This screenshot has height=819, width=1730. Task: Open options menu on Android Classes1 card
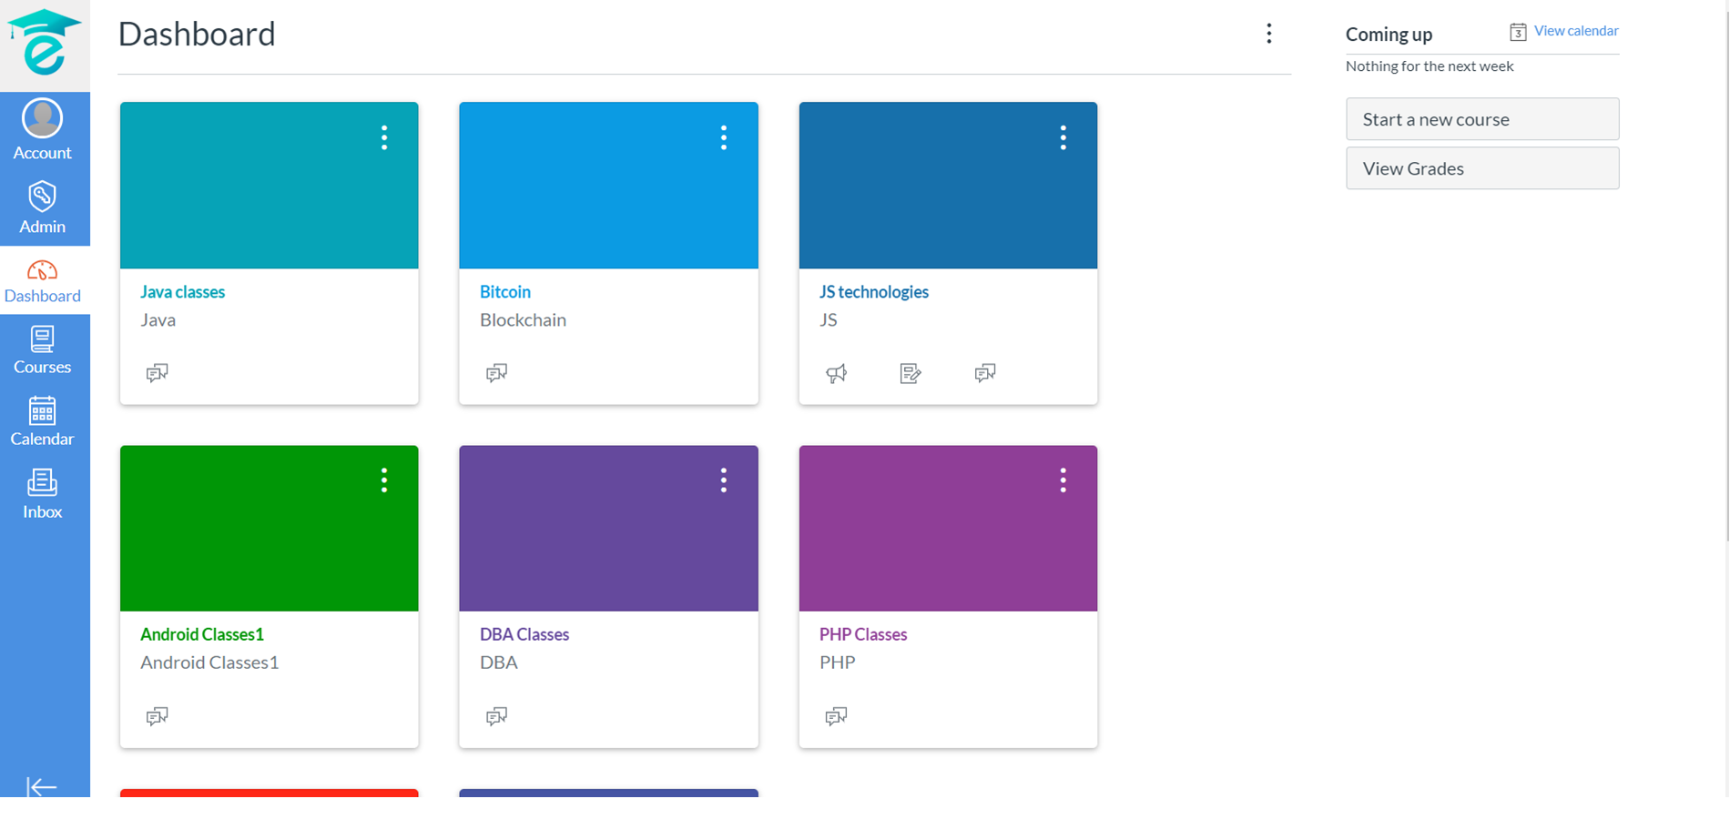pyautogui.click(x=384, y=480)
